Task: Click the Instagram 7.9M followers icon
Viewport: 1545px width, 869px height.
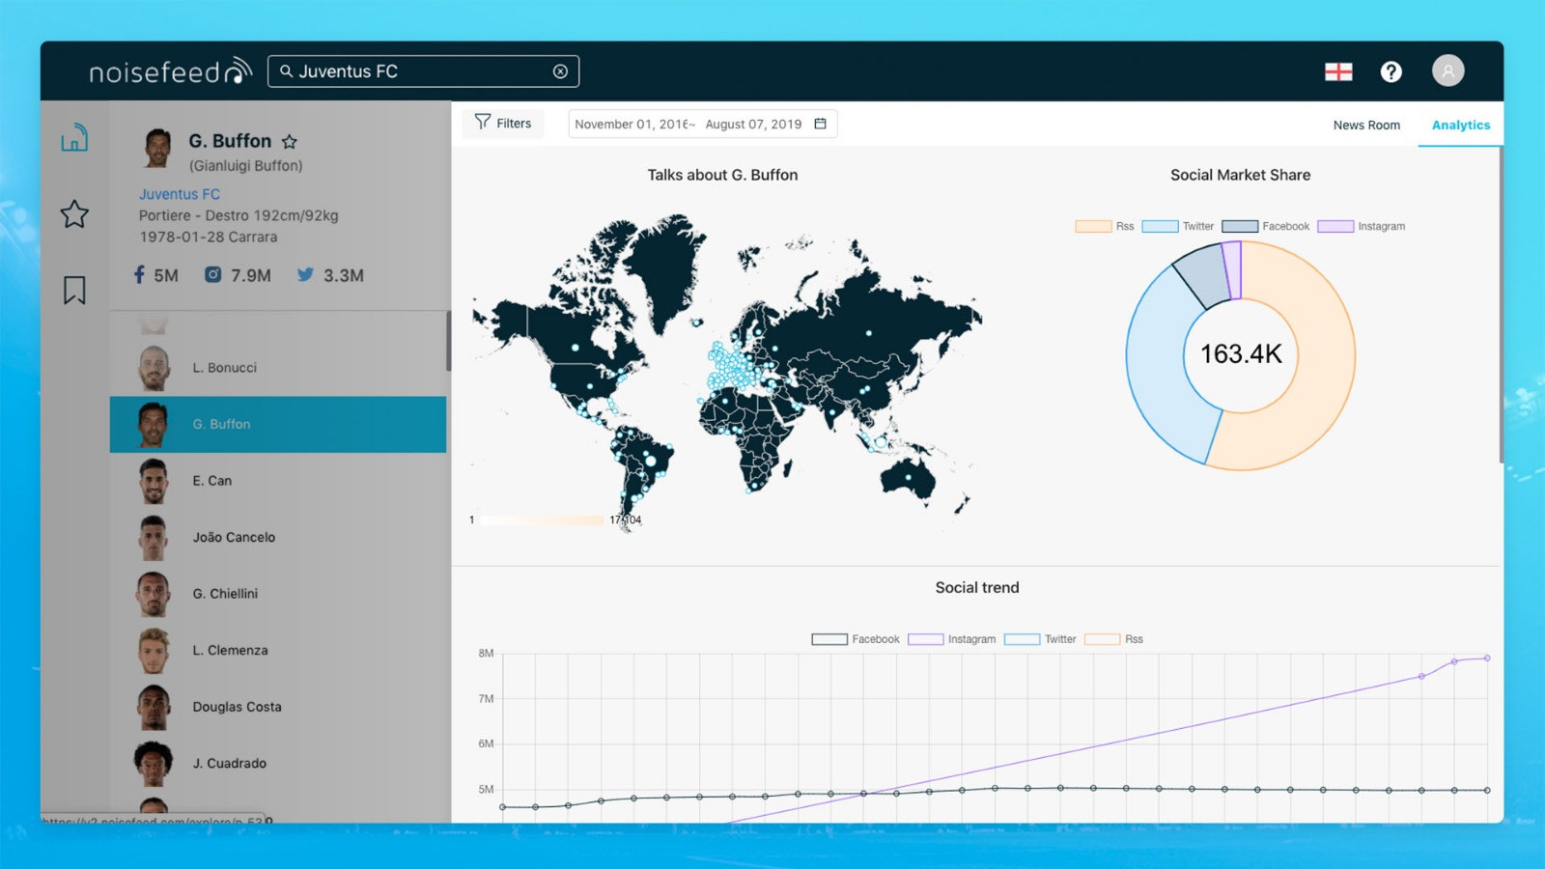Action: pos(212,275)
